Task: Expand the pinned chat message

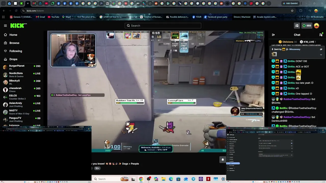Action: click(x=321, y=55)
